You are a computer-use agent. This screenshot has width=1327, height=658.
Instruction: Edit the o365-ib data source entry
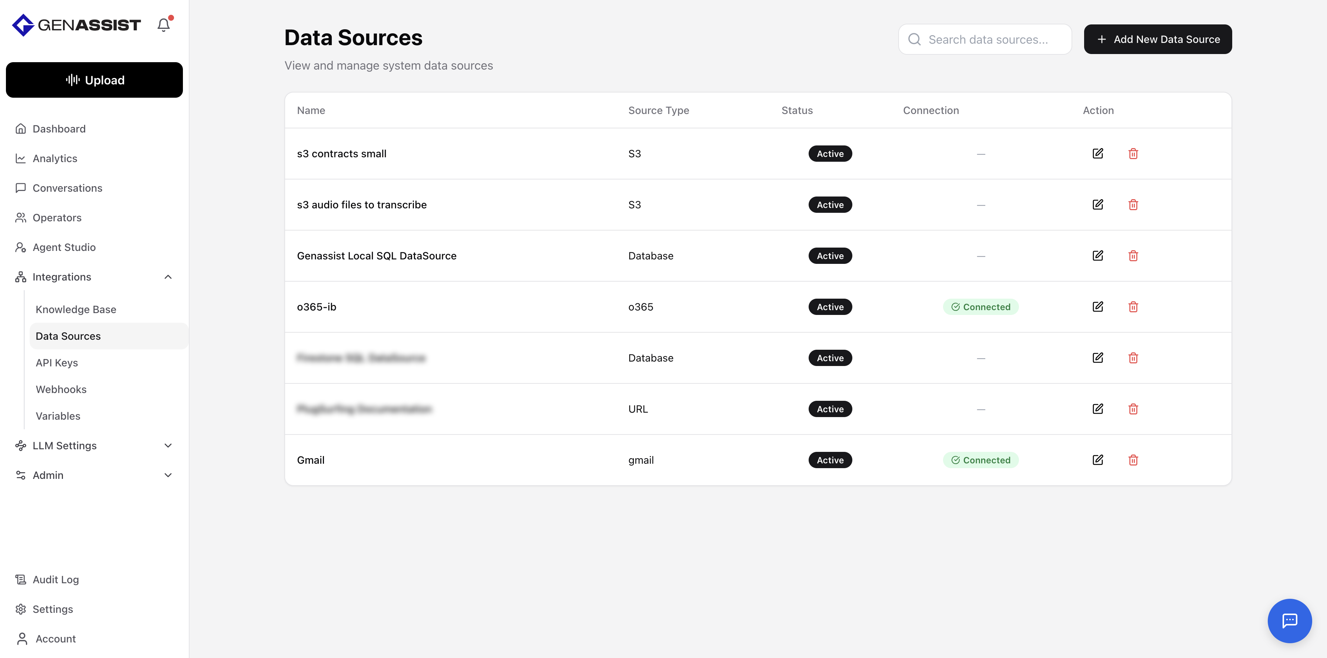pyautogui.click(x=1097, y=307)
